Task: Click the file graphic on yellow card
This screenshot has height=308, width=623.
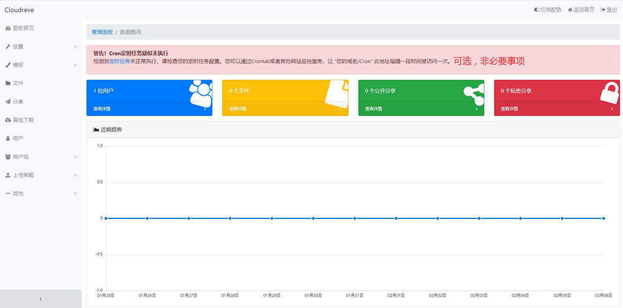Action: [337, 94]
